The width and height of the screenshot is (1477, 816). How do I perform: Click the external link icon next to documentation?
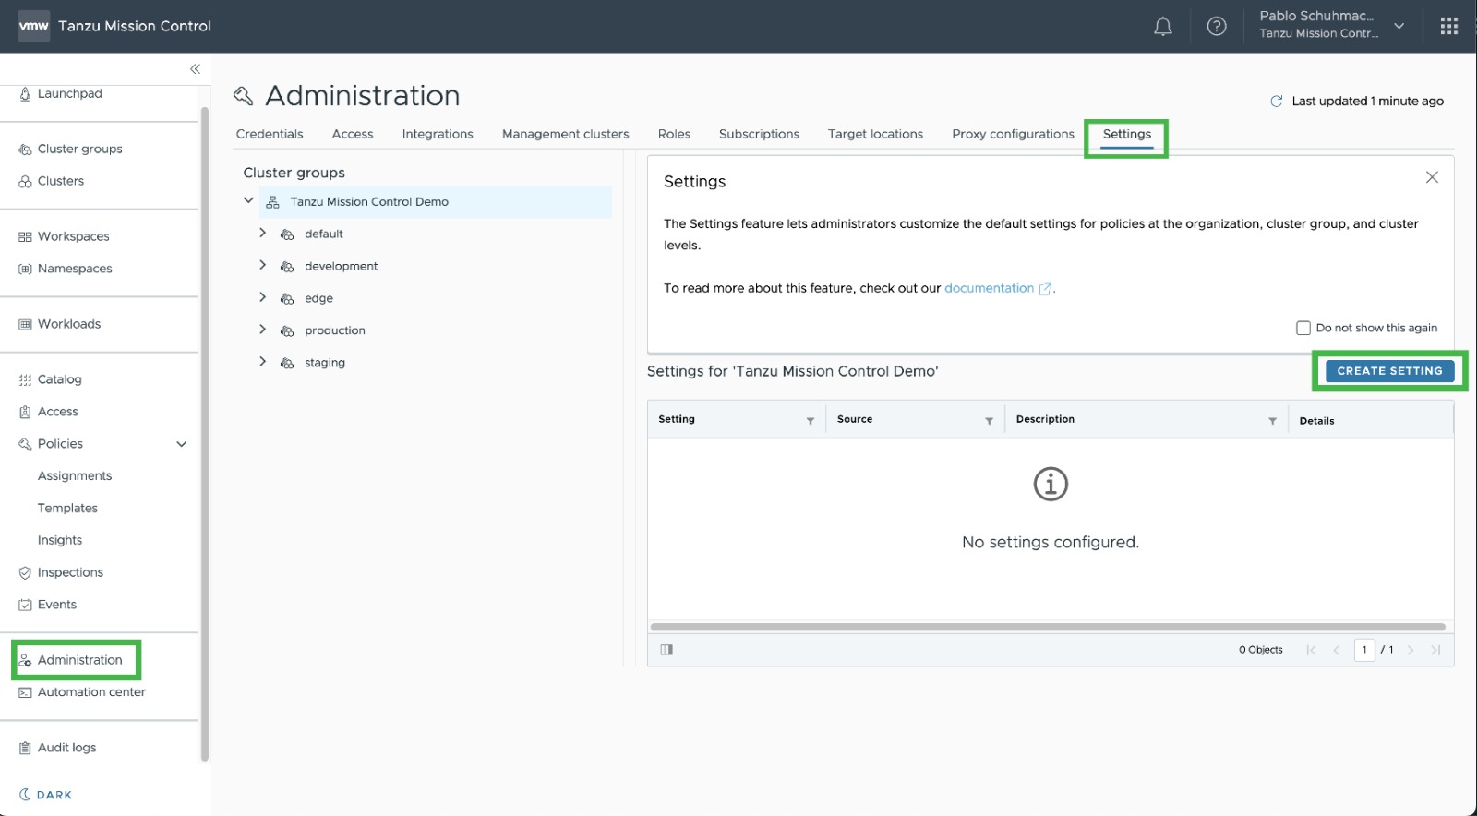click(1045, 289)
